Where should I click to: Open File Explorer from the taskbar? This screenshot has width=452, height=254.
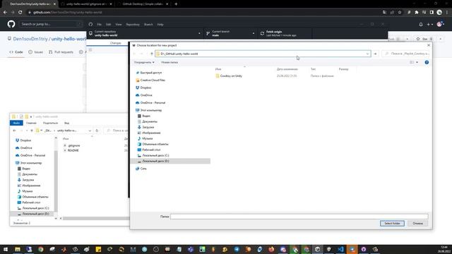coord(18,249)
